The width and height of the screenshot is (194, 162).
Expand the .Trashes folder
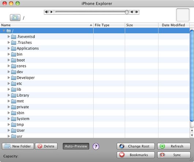pos(9,42)
